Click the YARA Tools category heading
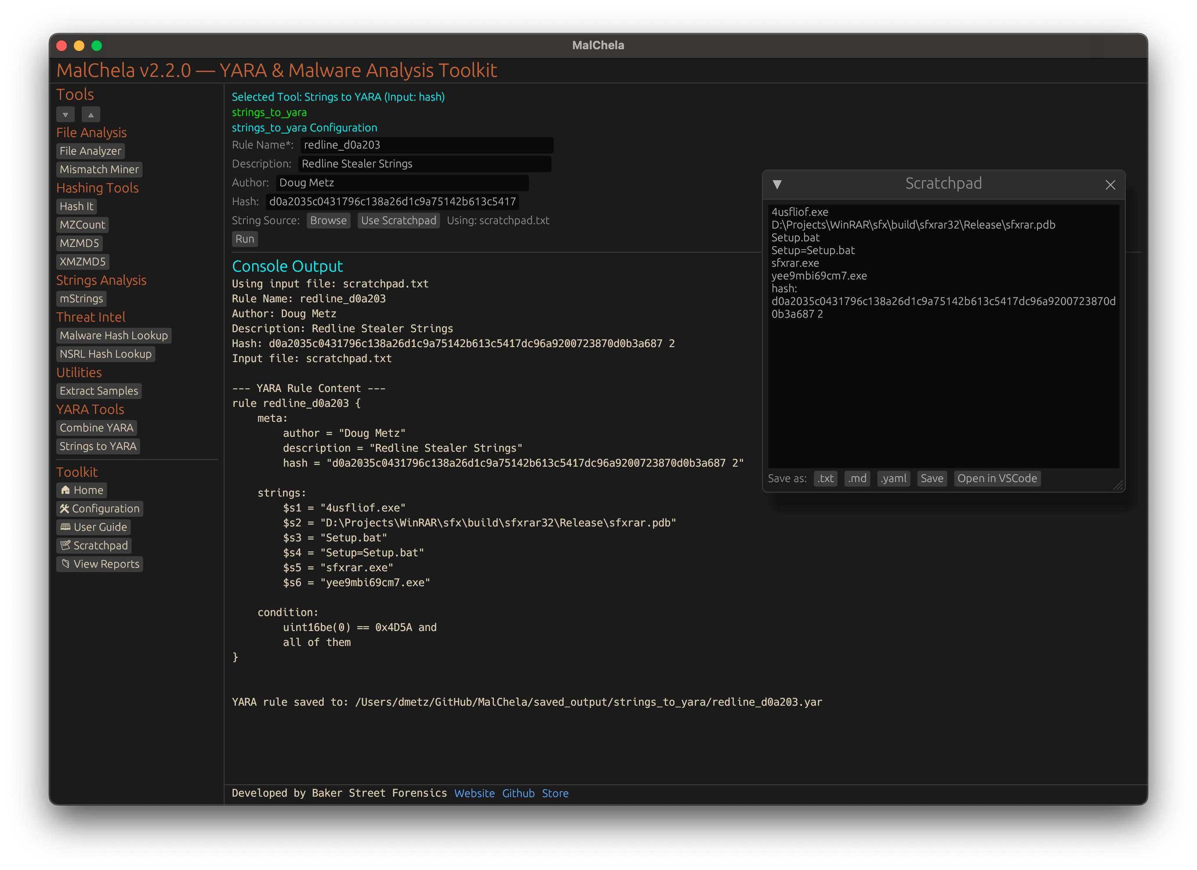The height and width of the screenshot is (870, 1197). click(x=90, y=410)
